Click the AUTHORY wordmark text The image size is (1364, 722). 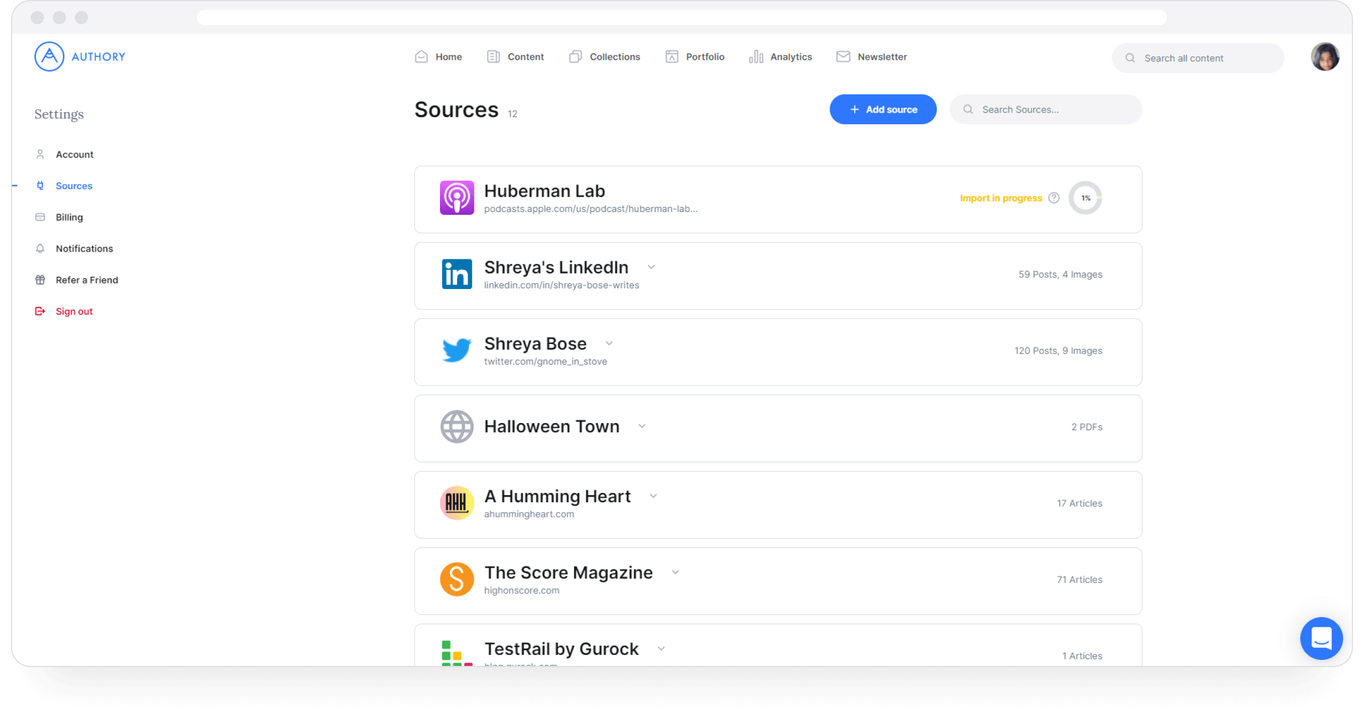[x=98, y=57]
